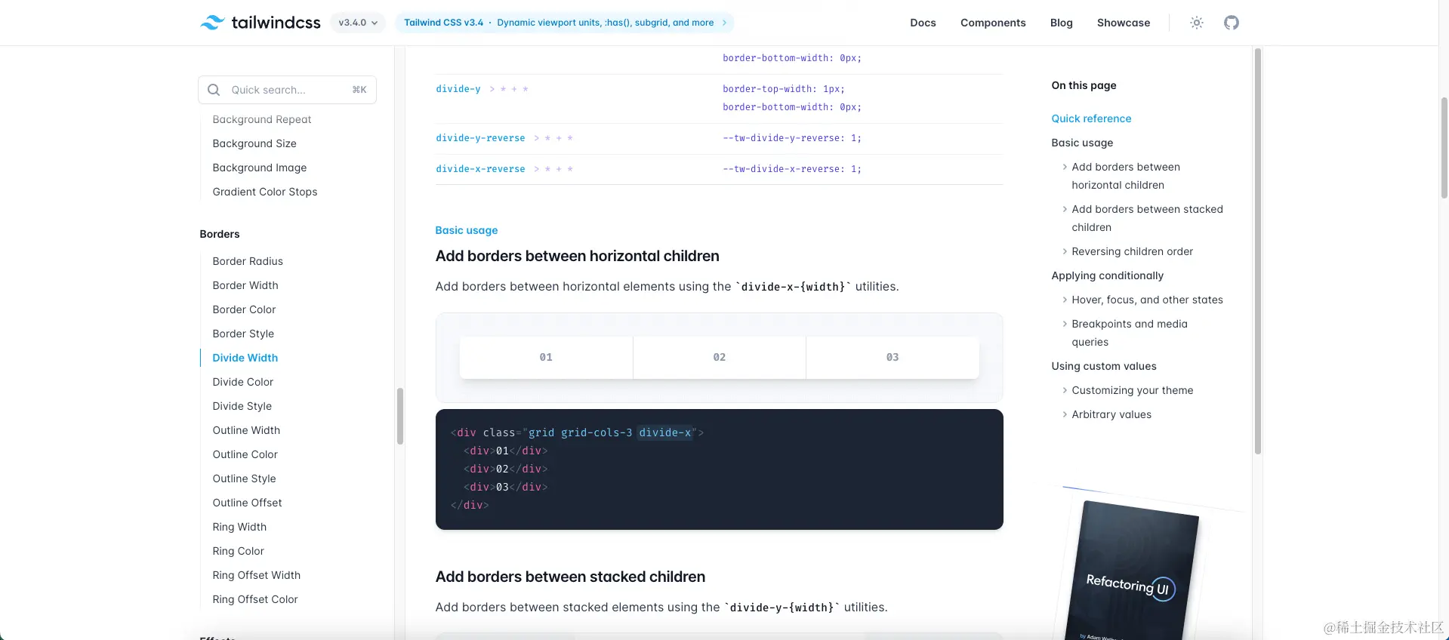
Task: Click the chevron beside Reversing children order
Action: tap(1065, 251)
